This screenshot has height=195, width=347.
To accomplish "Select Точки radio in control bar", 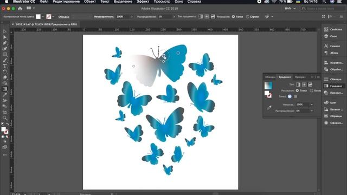I will click(233, 17).
